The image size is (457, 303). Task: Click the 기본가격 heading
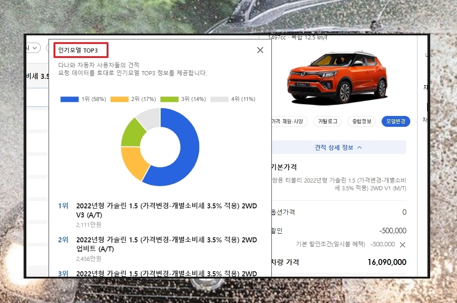[x=284, y=167]
